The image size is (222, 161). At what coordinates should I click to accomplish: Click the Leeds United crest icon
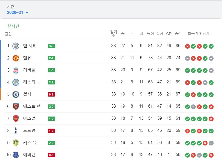[x=16, y=143]
